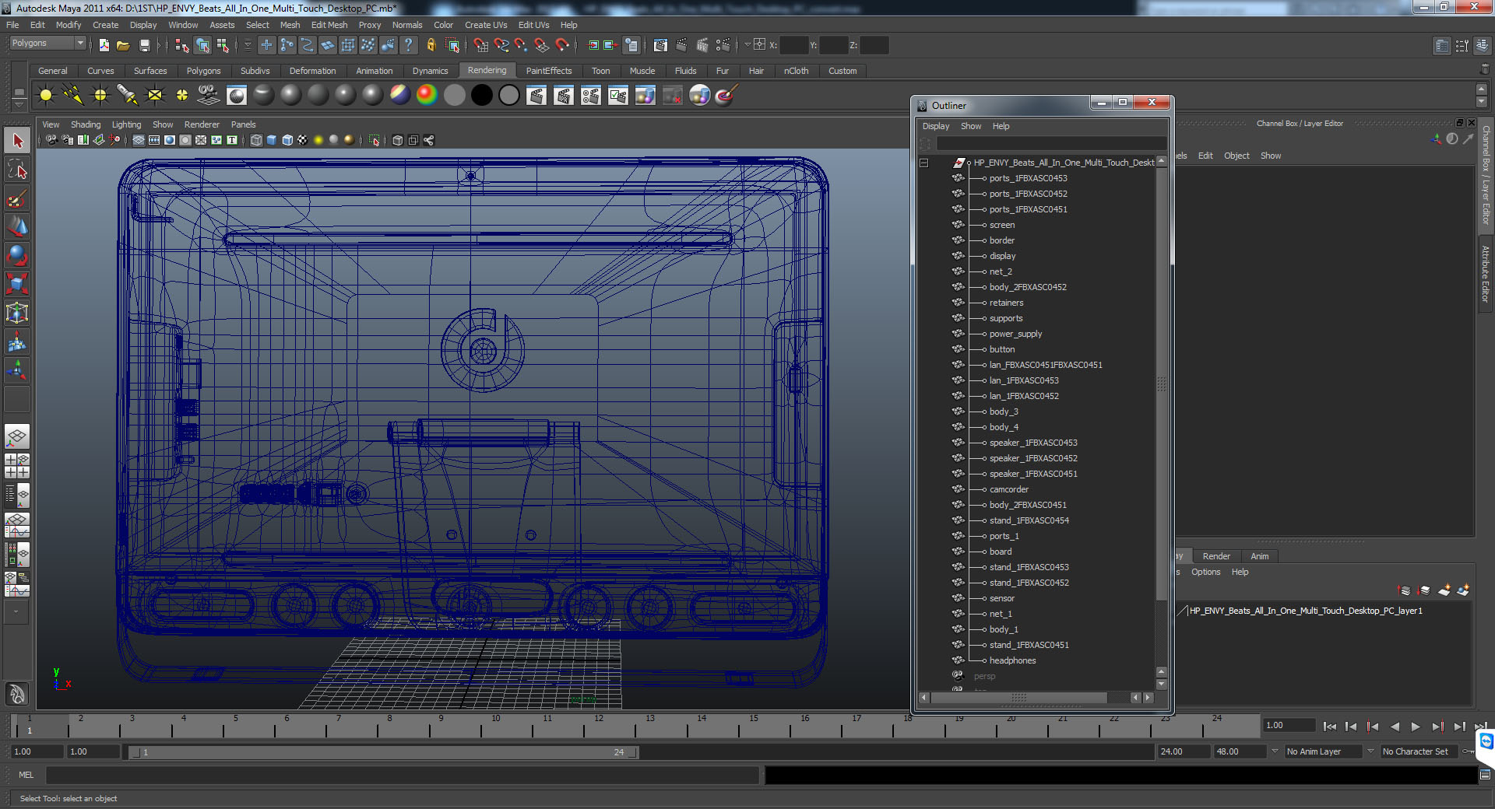Toggle isolate select in viewport toolbar

pyautogui.click(x=374, y=140)
